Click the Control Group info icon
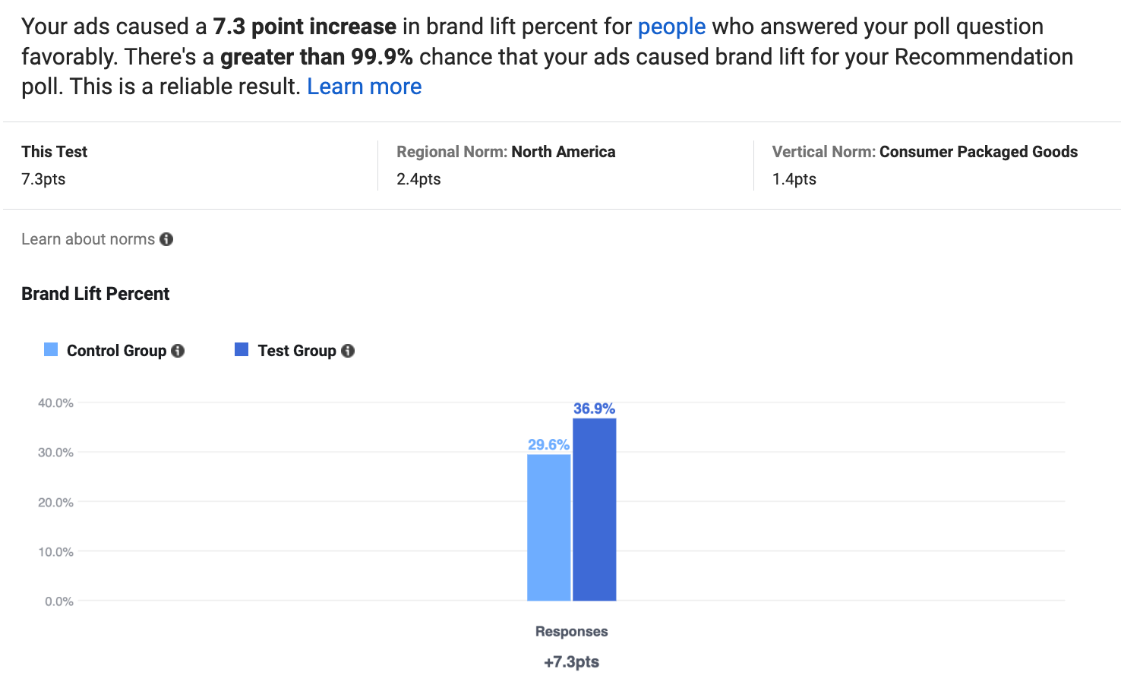 pos(177,350)
